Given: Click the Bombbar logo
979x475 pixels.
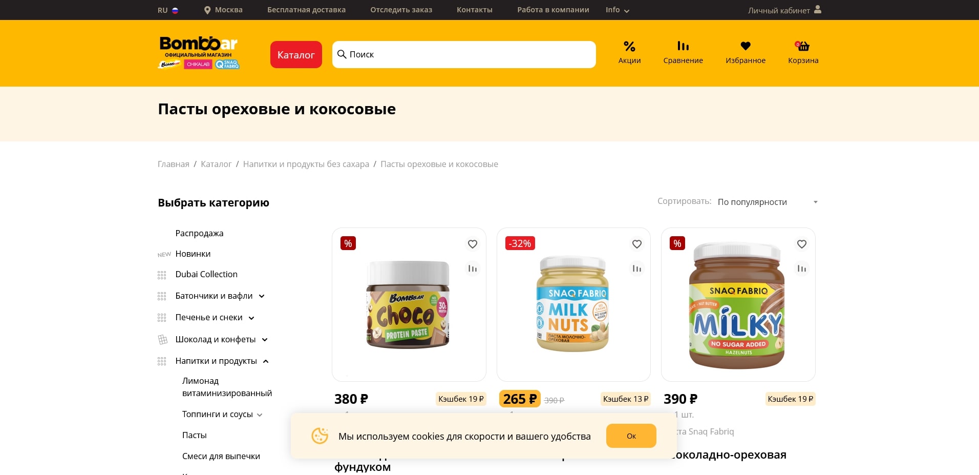Looking at the screenshot, I should 199,52.
